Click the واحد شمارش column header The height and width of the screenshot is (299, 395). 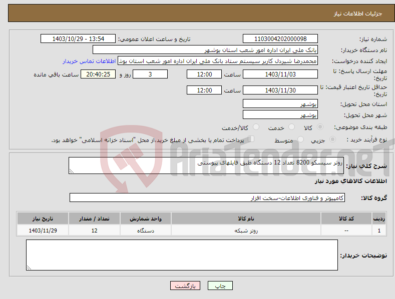pos(146,218)
